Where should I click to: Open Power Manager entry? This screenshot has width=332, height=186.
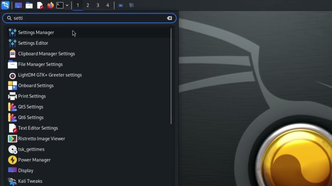(x=89, y=160)
